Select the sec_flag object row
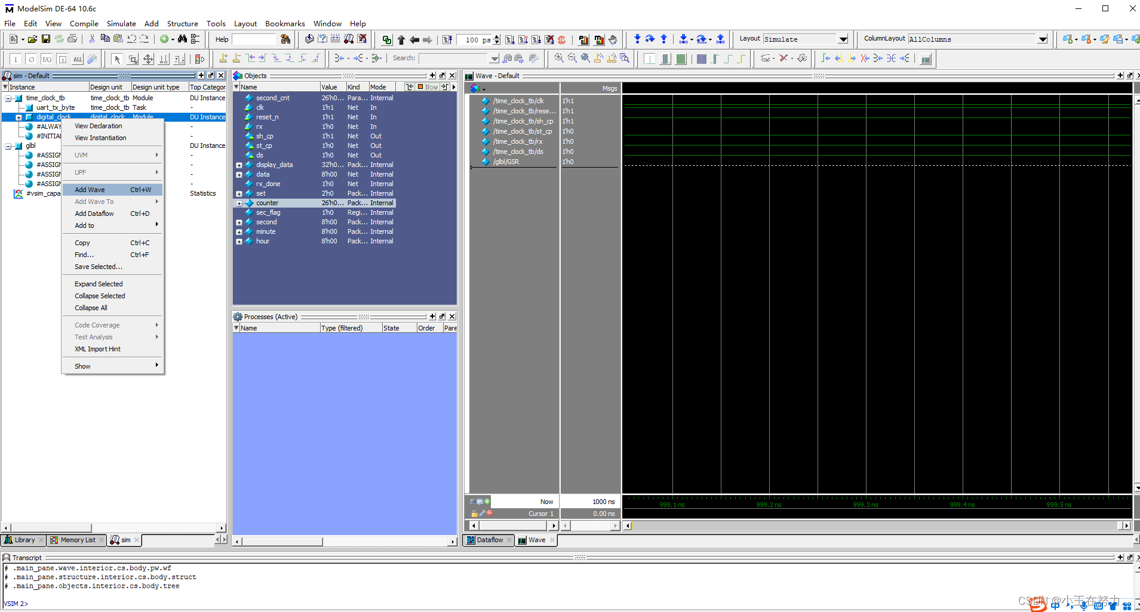 pyautogui.click(x=315, y=213)
